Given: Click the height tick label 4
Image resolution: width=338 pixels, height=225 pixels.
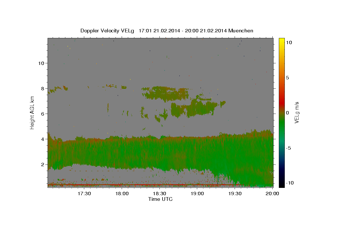Looking at the screenshot, I should point(43,139).
